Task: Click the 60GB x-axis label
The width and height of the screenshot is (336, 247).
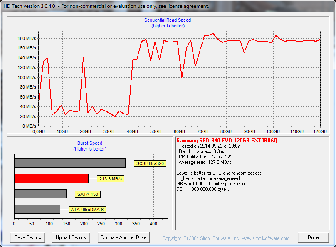Action: coord(179,131)
